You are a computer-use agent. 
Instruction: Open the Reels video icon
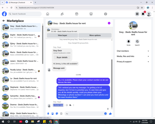[x=77, y=14]
